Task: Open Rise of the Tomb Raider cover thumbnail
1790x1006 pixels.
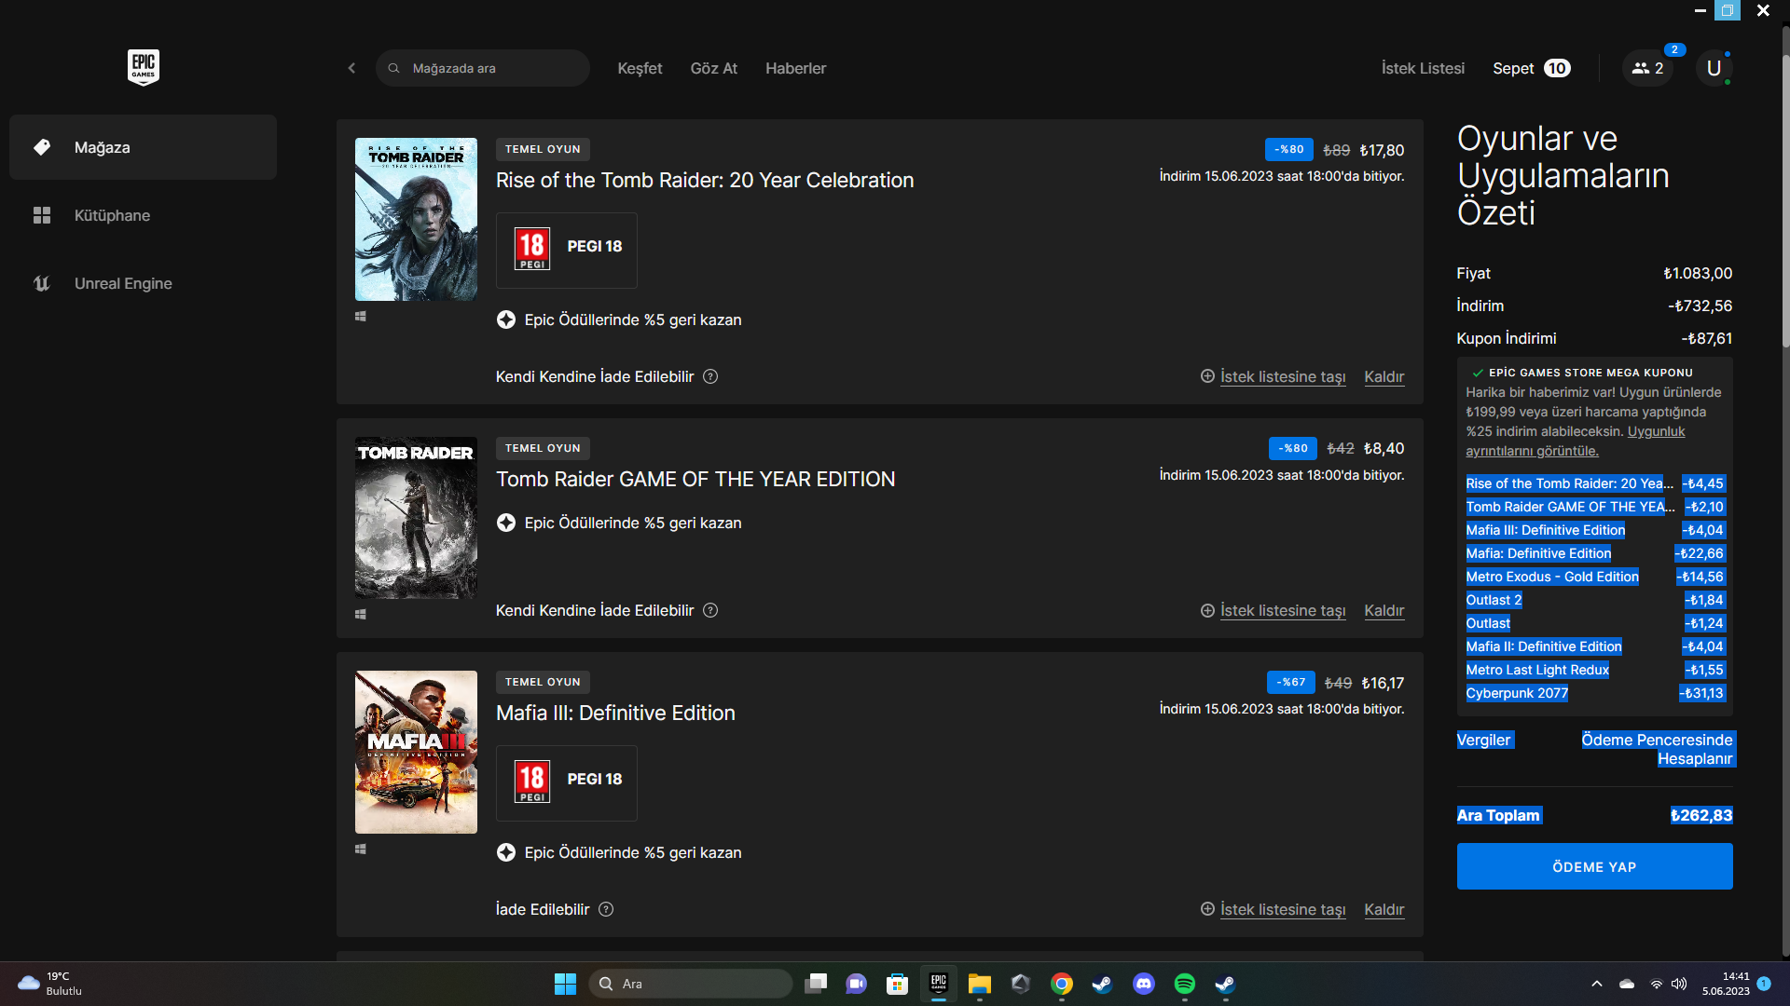Action: click(416, 219)
